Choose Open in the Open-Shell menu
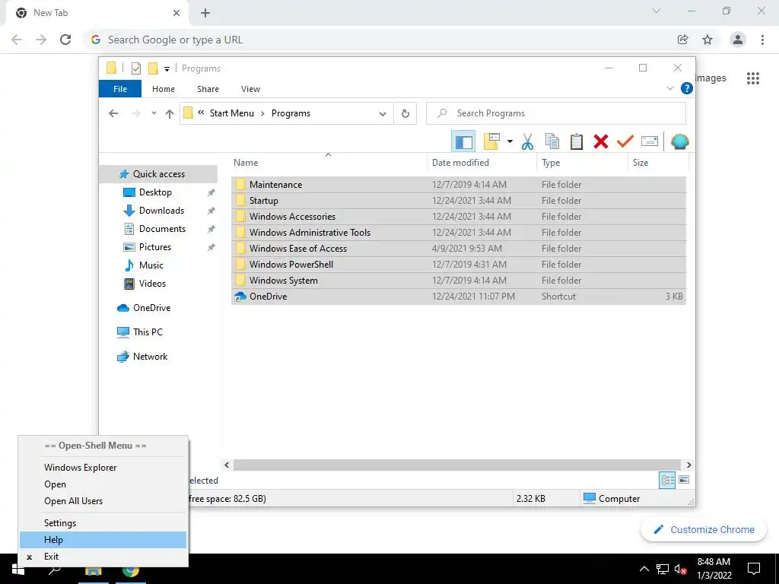This screenshot has height=584, width=779. tap(103, 484)
